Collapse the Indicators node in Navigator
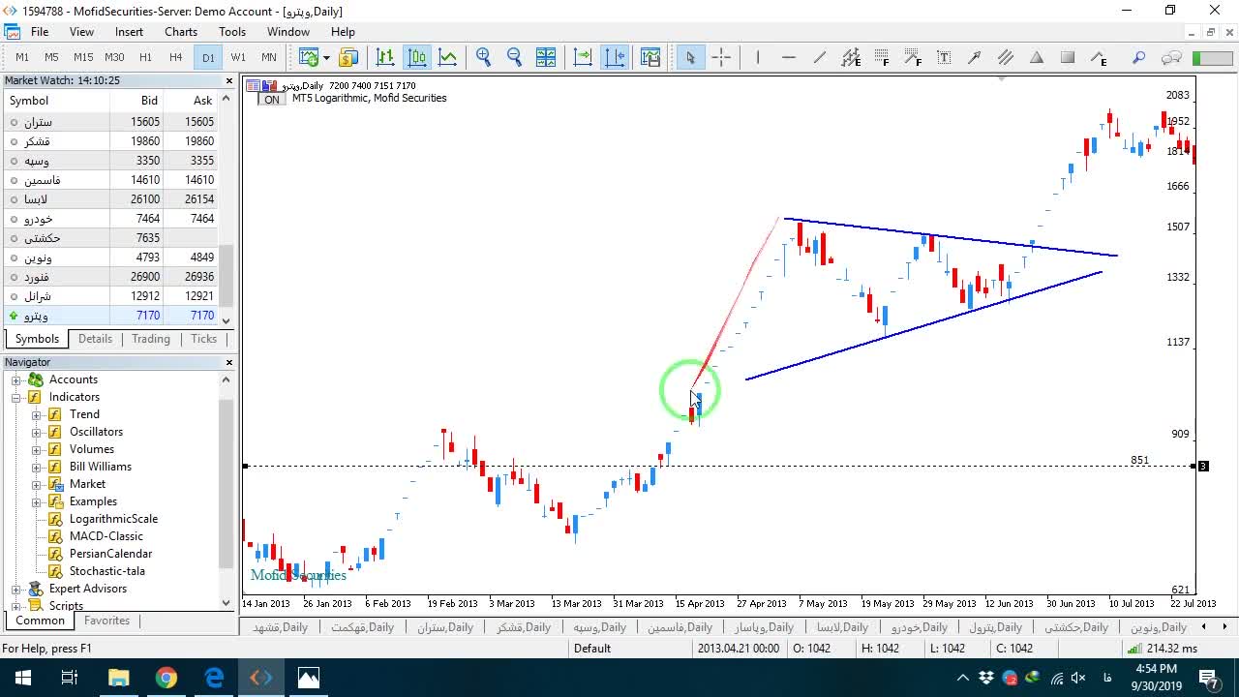The width and height of the screenshot is (1239, 697). click(16, 397)
